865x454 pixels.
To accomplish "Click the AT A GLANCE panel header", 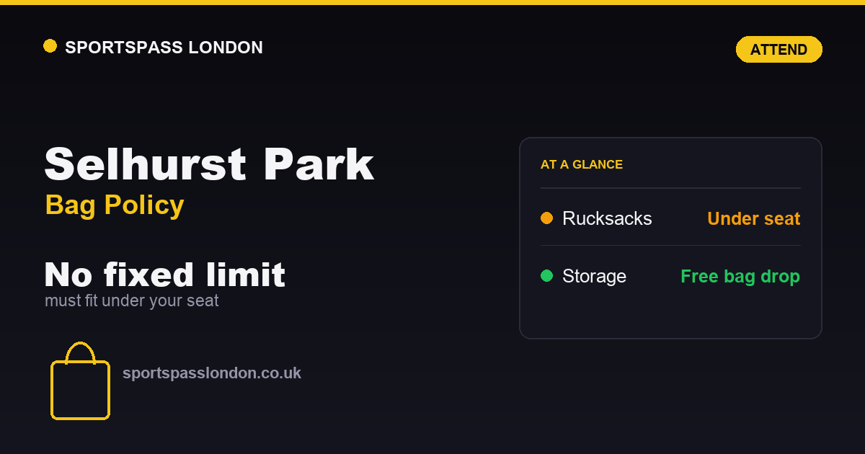I will [x=582, y=164].
